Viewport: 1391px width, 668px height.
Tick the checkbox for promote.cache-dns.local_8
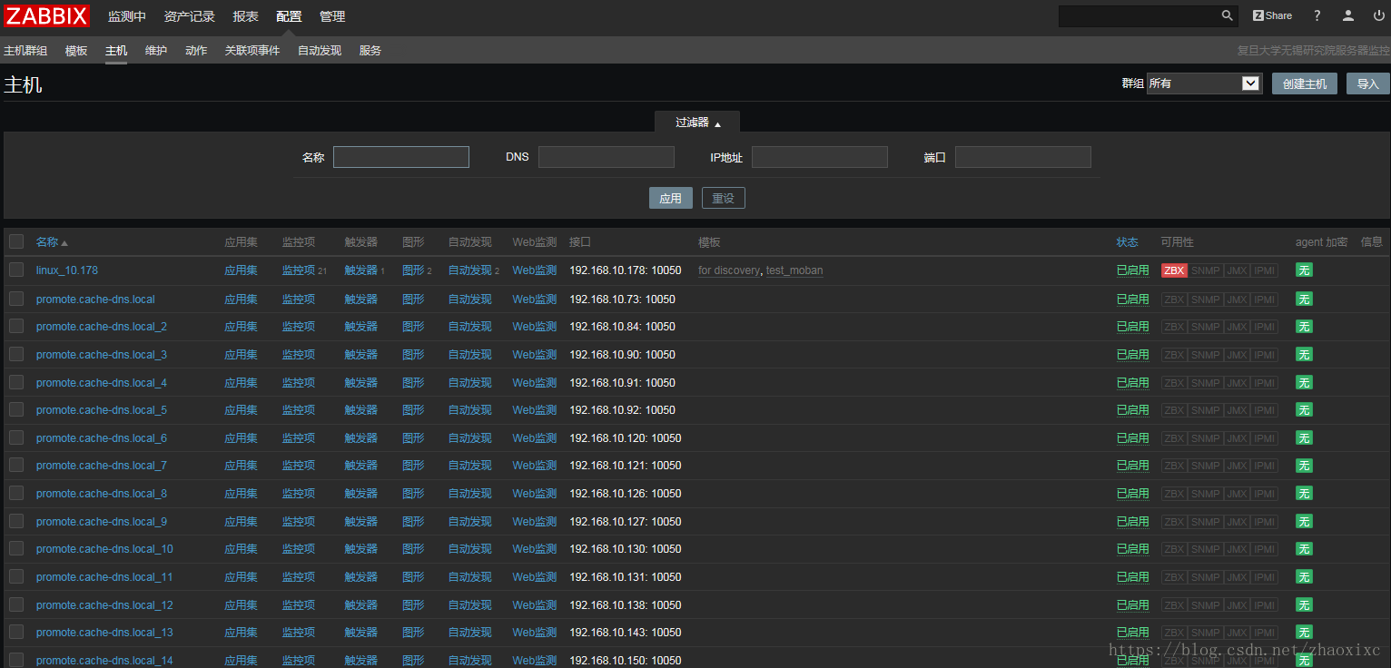coord(16,493)
